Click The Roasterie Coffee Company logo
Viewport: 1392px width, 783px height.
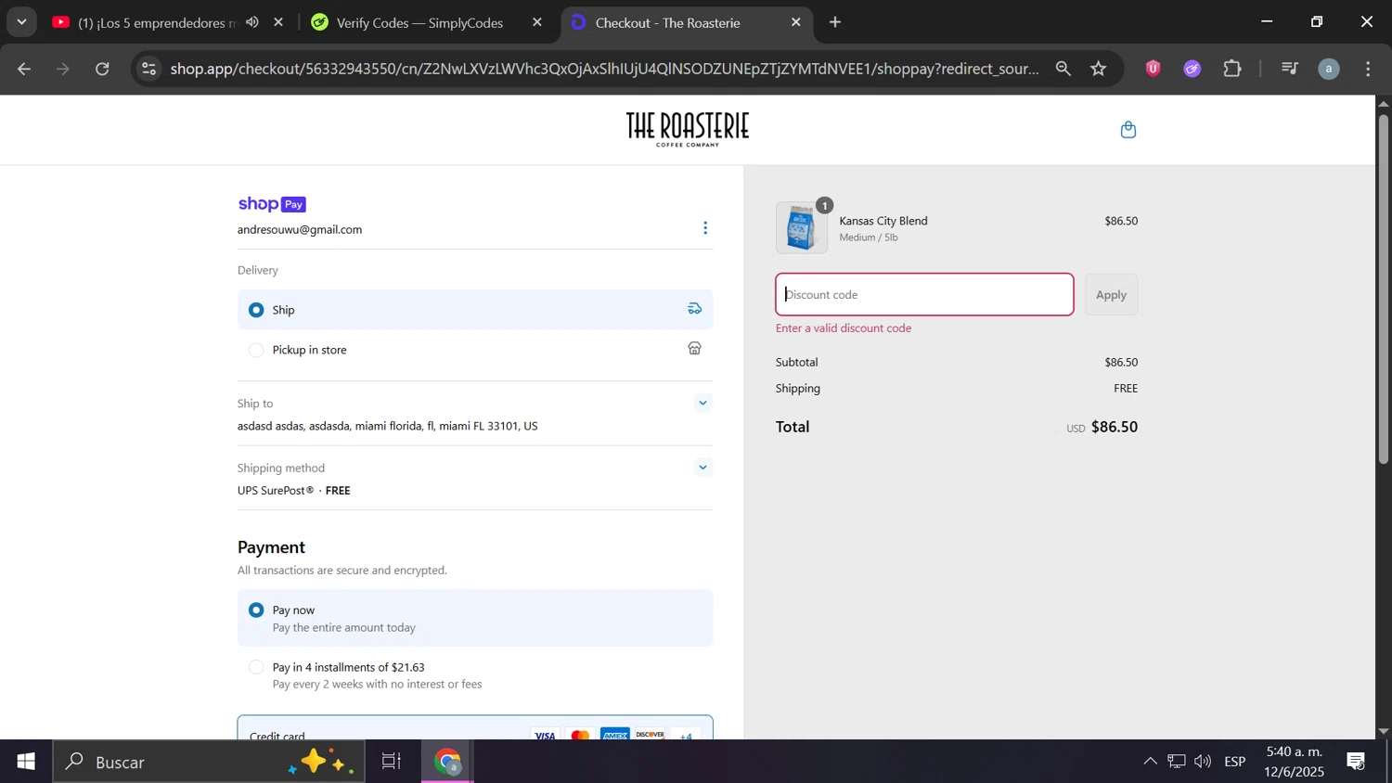pos(688,129)
